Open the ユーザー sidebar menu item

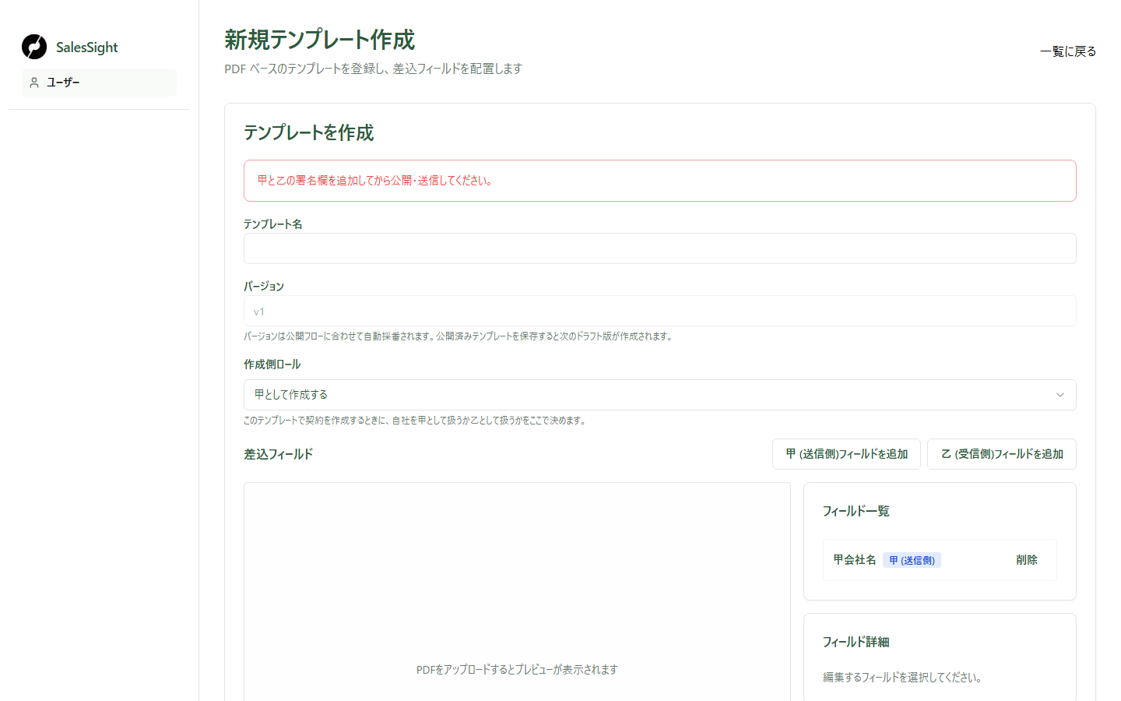coord(99,83)
